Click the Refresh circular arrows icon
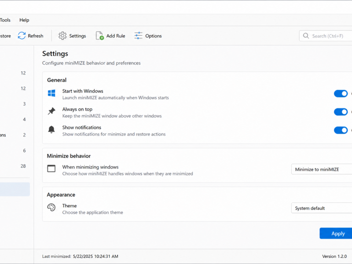 (x=22, y=36)
